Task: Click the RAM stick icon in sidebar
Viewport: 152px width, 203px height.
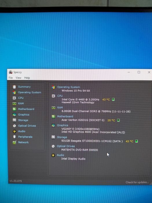Action: pyautogui.click(x=14, y=104)
